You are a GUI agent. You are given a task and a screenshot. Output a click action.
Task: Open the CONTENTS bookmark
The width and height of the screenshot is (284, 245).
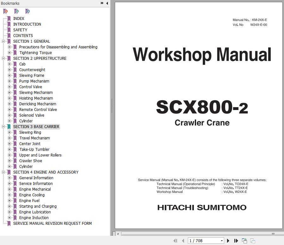23,36
